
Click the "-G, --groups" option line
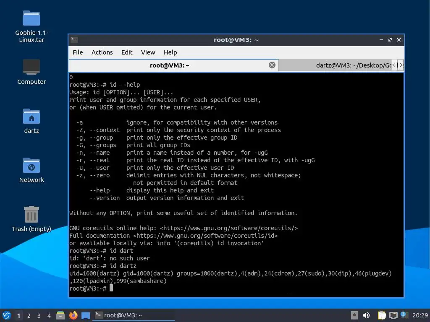pyautogui.click(x=133, y=145)
